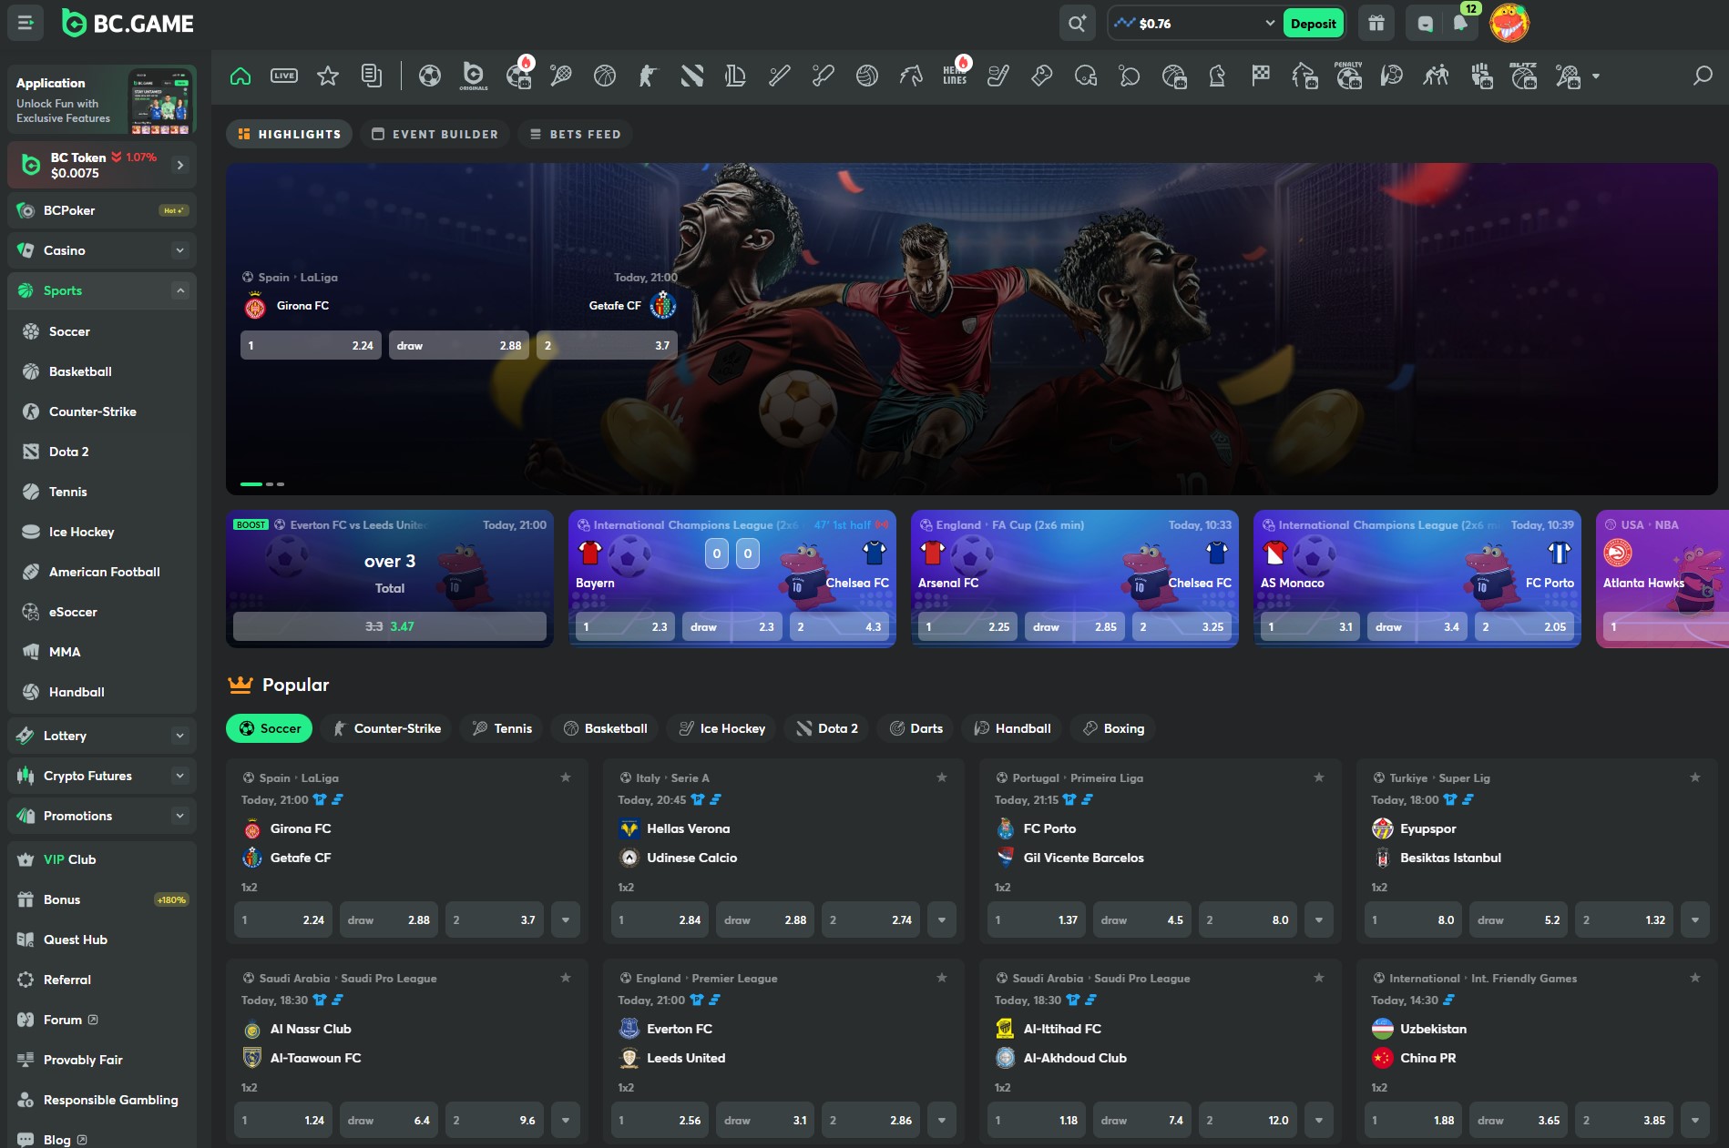Open the balance currency dropdown

[1269, 24]
